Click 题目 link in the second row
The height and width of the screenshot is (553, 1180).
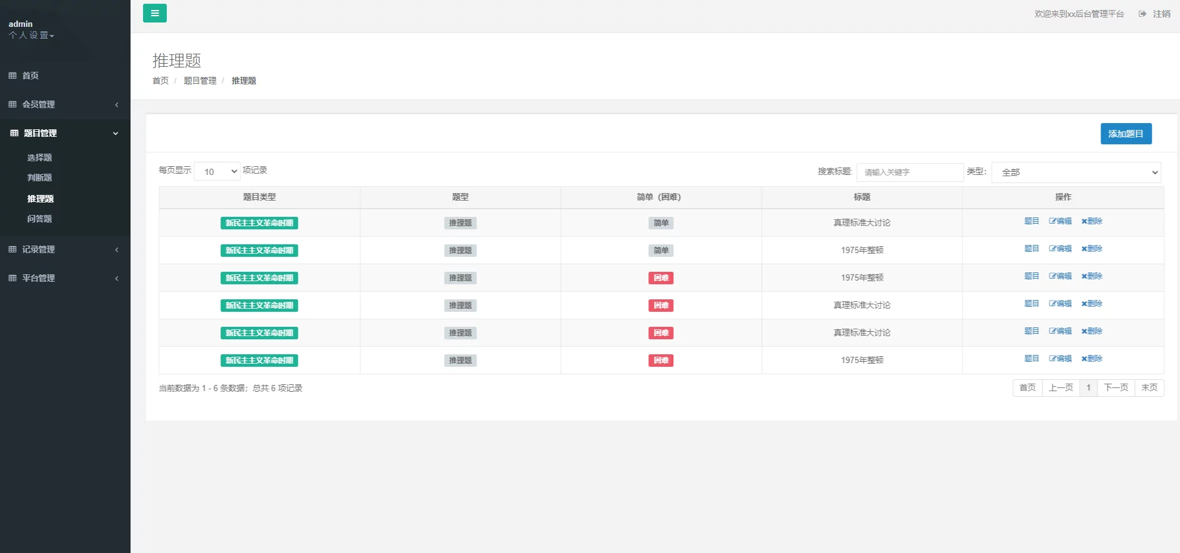tap(1031, 249)
